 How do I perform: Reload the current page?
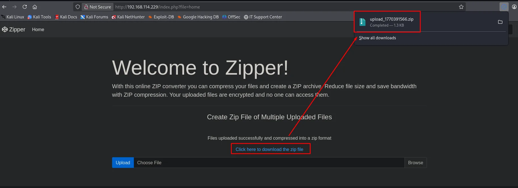(x=25, y=7)
